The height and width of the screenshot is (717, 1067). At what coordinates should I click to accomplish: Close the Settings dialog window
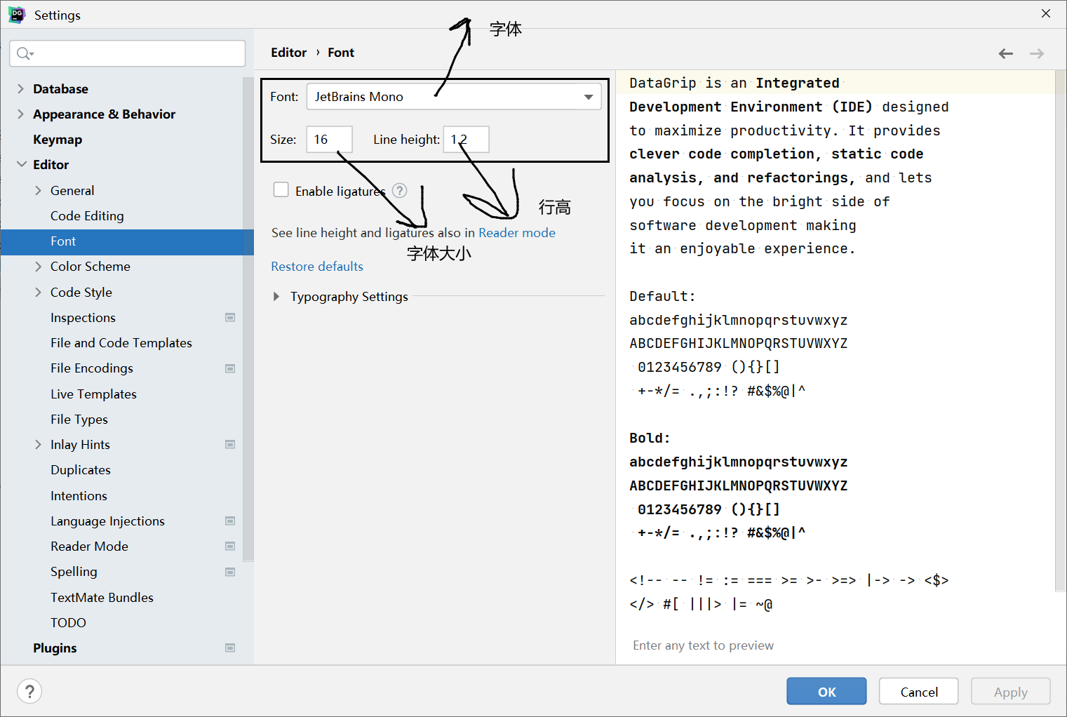1046,14
